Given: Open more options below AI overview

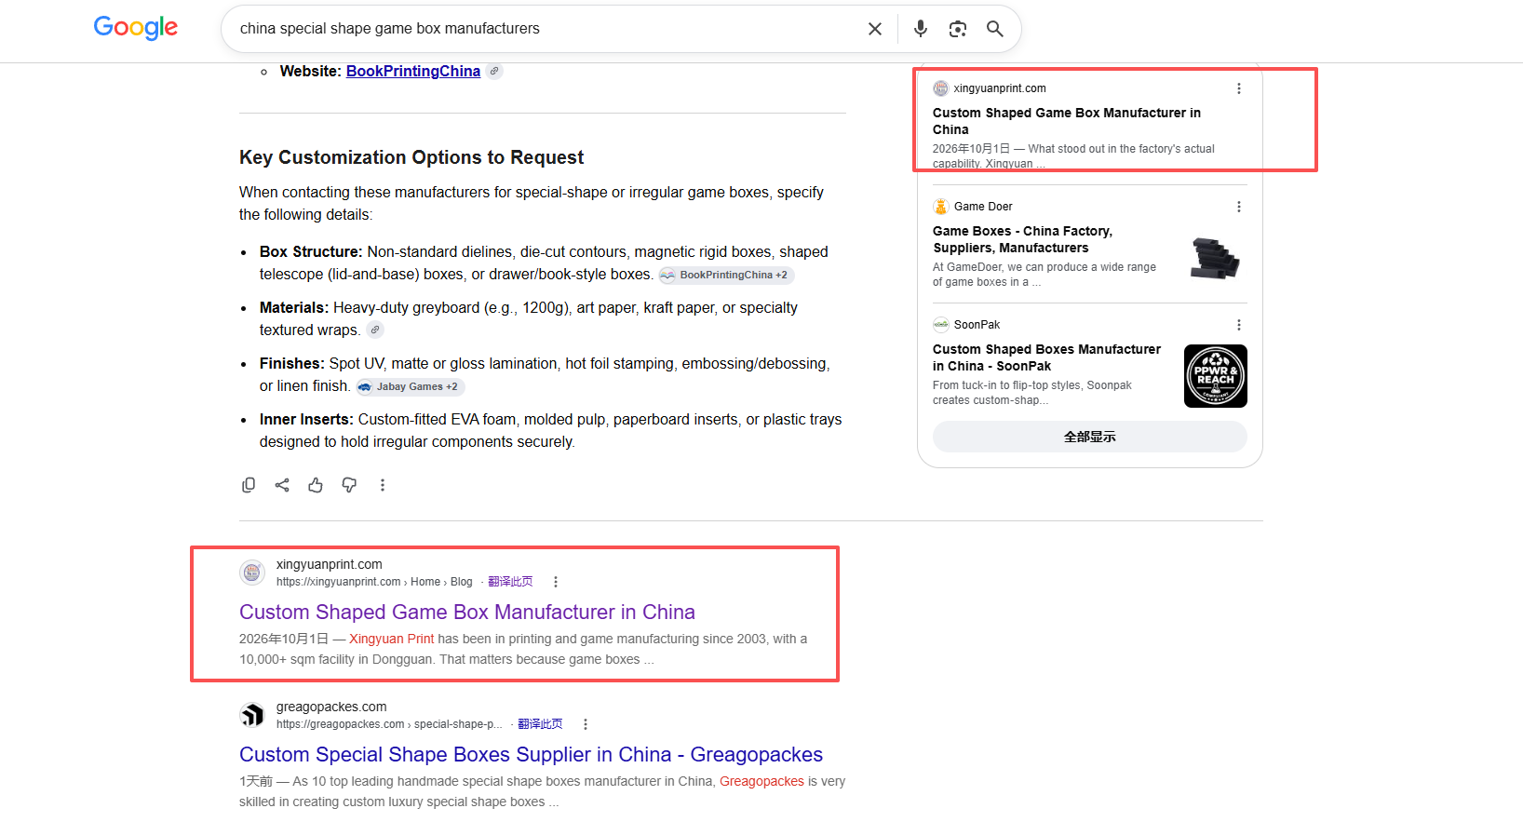Looking at the screenshot, I should [383, 485].
